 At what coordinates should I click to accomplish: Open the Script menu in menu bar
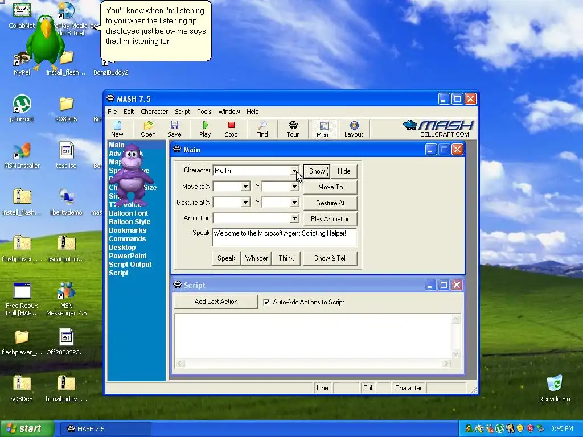pyautogui.click(x=183, y=112)
